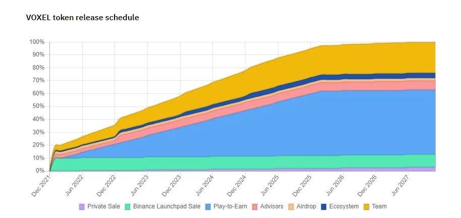Click the Play-to-Earn blue legend swatch
Viewport: 461px width, 218px height.
[x=208, y=207]
